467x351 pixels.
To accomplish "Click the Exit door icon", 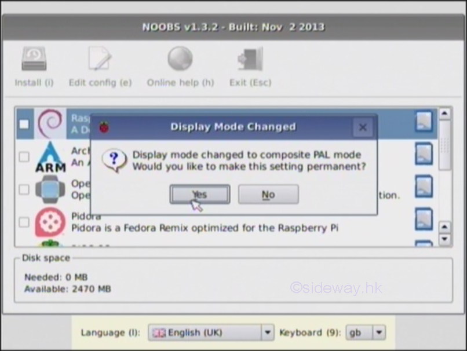I will pos(250,60).
